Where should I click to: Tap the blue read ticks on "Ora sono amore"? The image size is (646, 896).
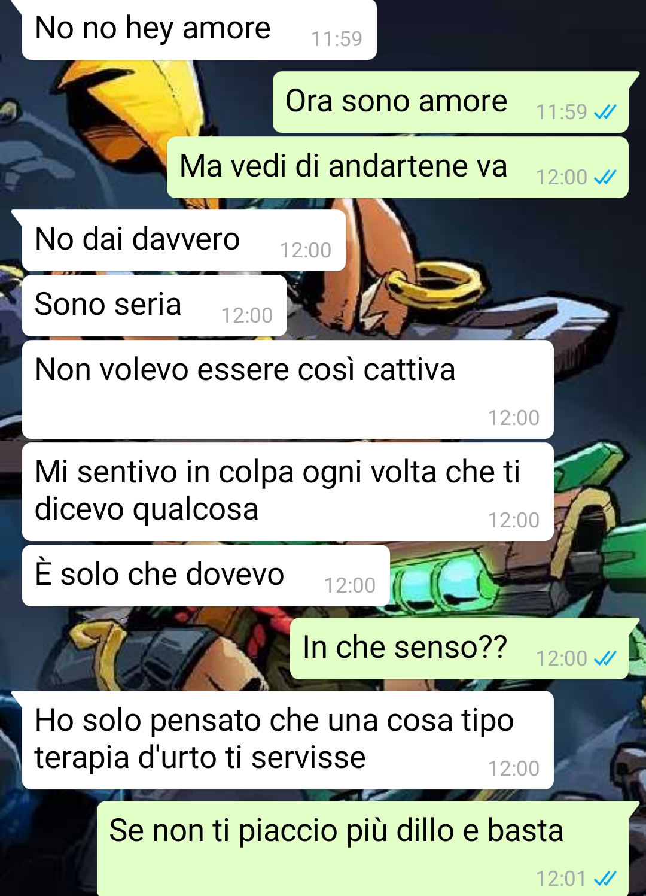[605, 112]
